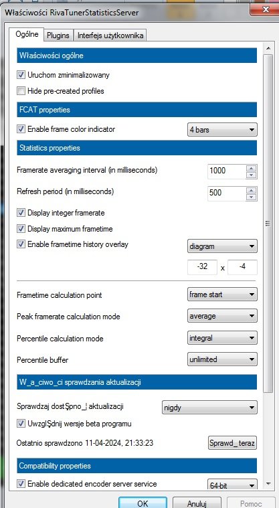279x508 pixels.
Task: Click scrollbar down arrow at bottom
Action: (x=268, y=484)
